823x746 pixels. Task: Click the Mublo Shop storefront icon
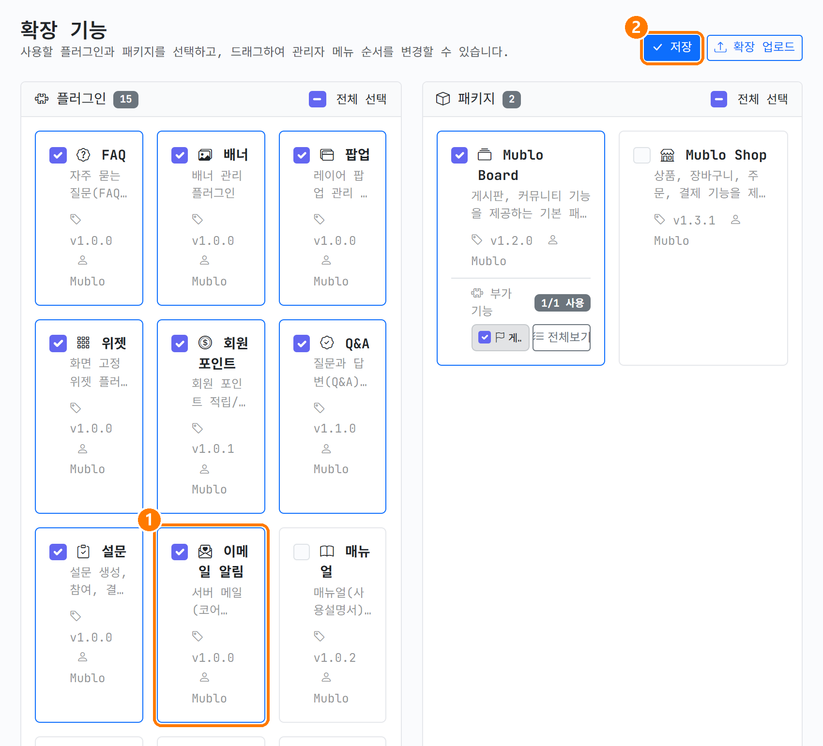667,155
